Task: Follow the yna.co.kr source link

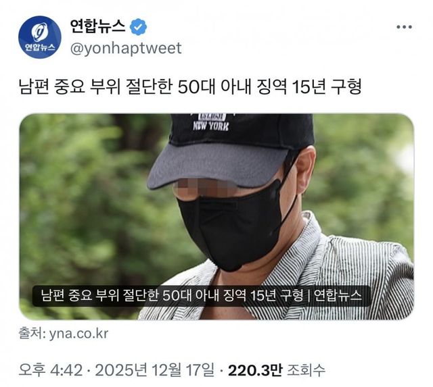Action: 78,334
